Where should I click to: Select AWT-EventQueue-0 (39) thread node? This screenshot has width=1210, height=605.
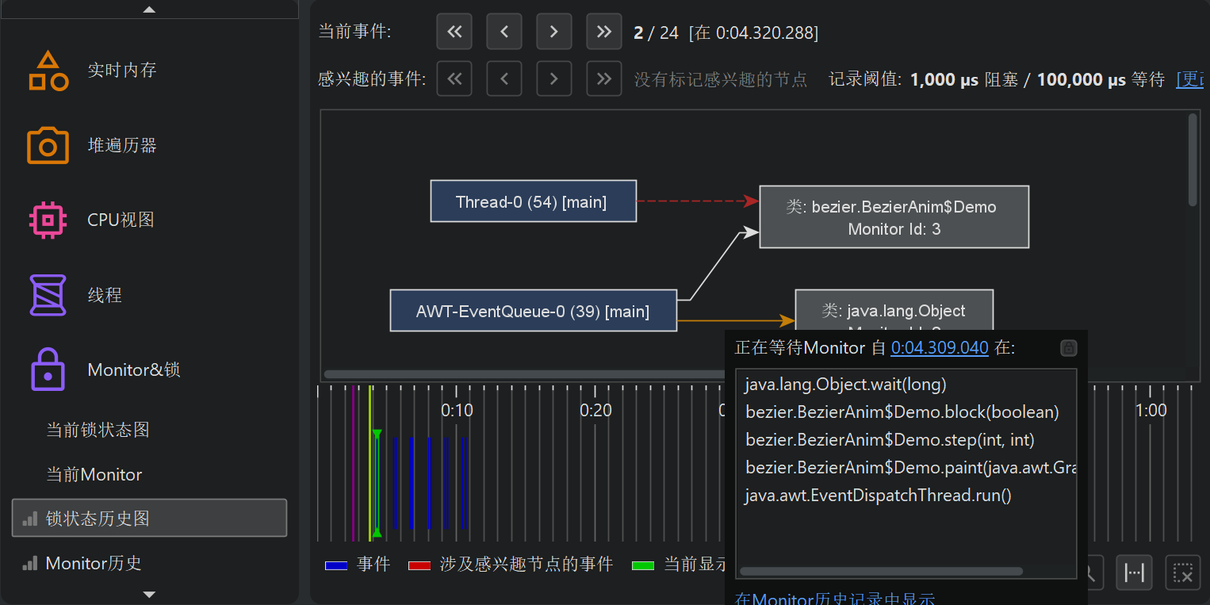(x=533, y=311)
